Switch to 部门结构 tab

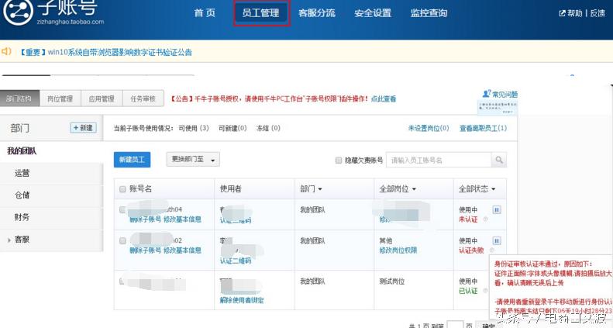click(x=19, y=98)
